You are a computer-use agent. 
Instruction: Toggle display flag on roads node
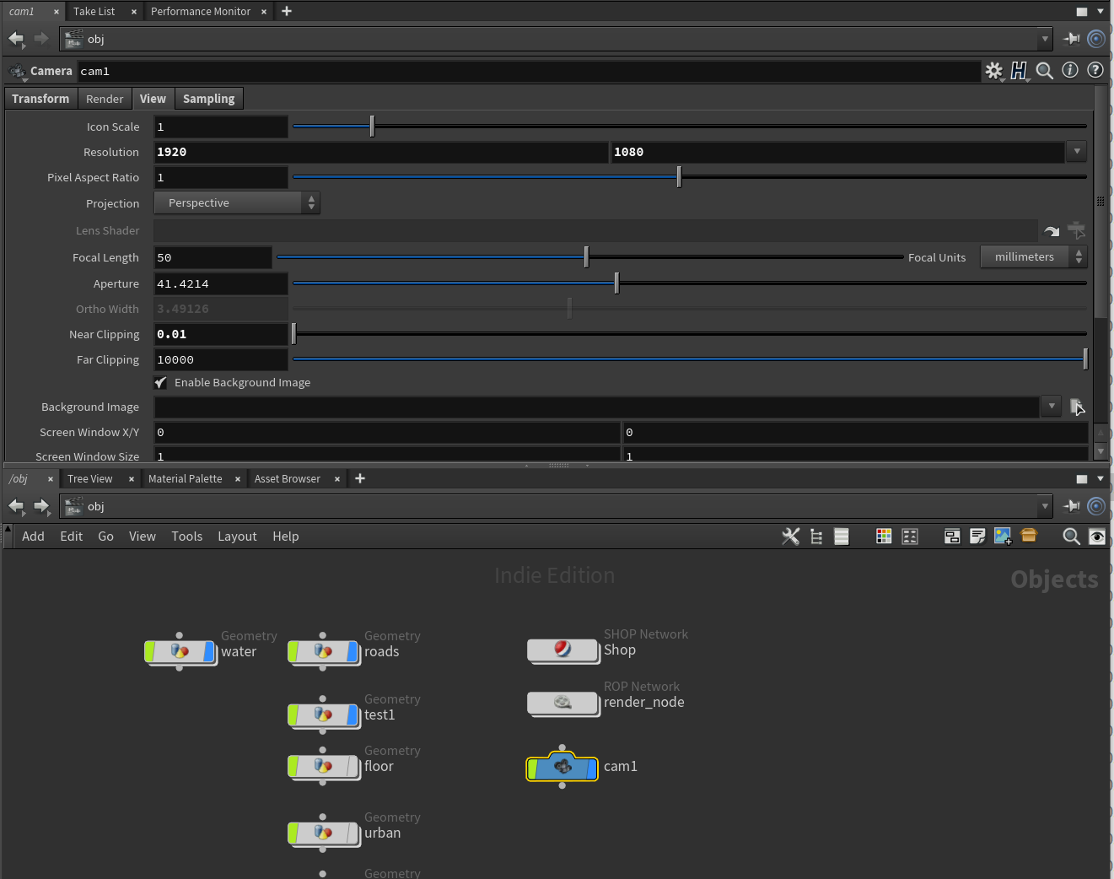[352, 651]
